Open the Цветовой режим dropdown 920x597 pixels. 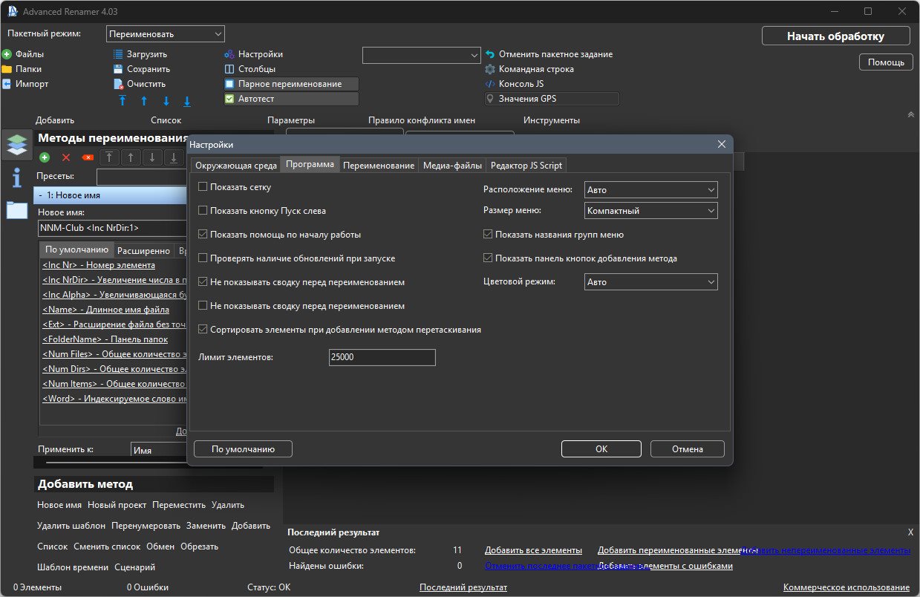coord(651,282)
